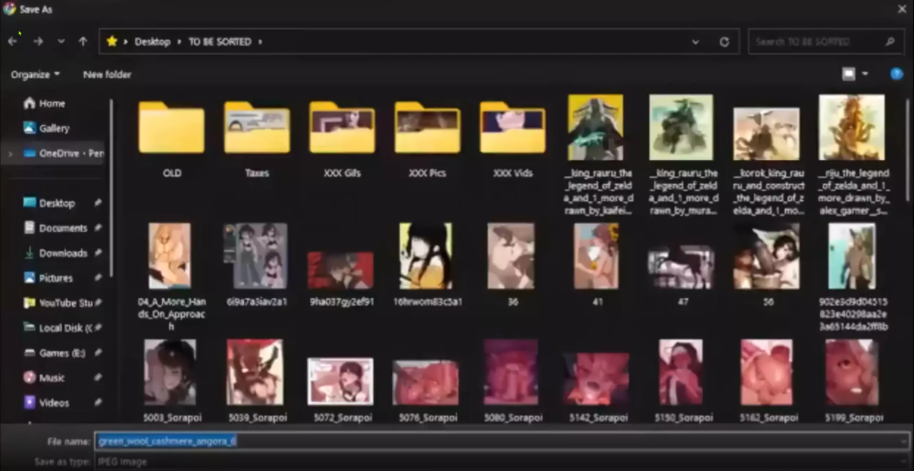Click the Desktop breadcrumb in address bar
The height and width of the screenshot is (471, 914).
[x=153, y=42]
